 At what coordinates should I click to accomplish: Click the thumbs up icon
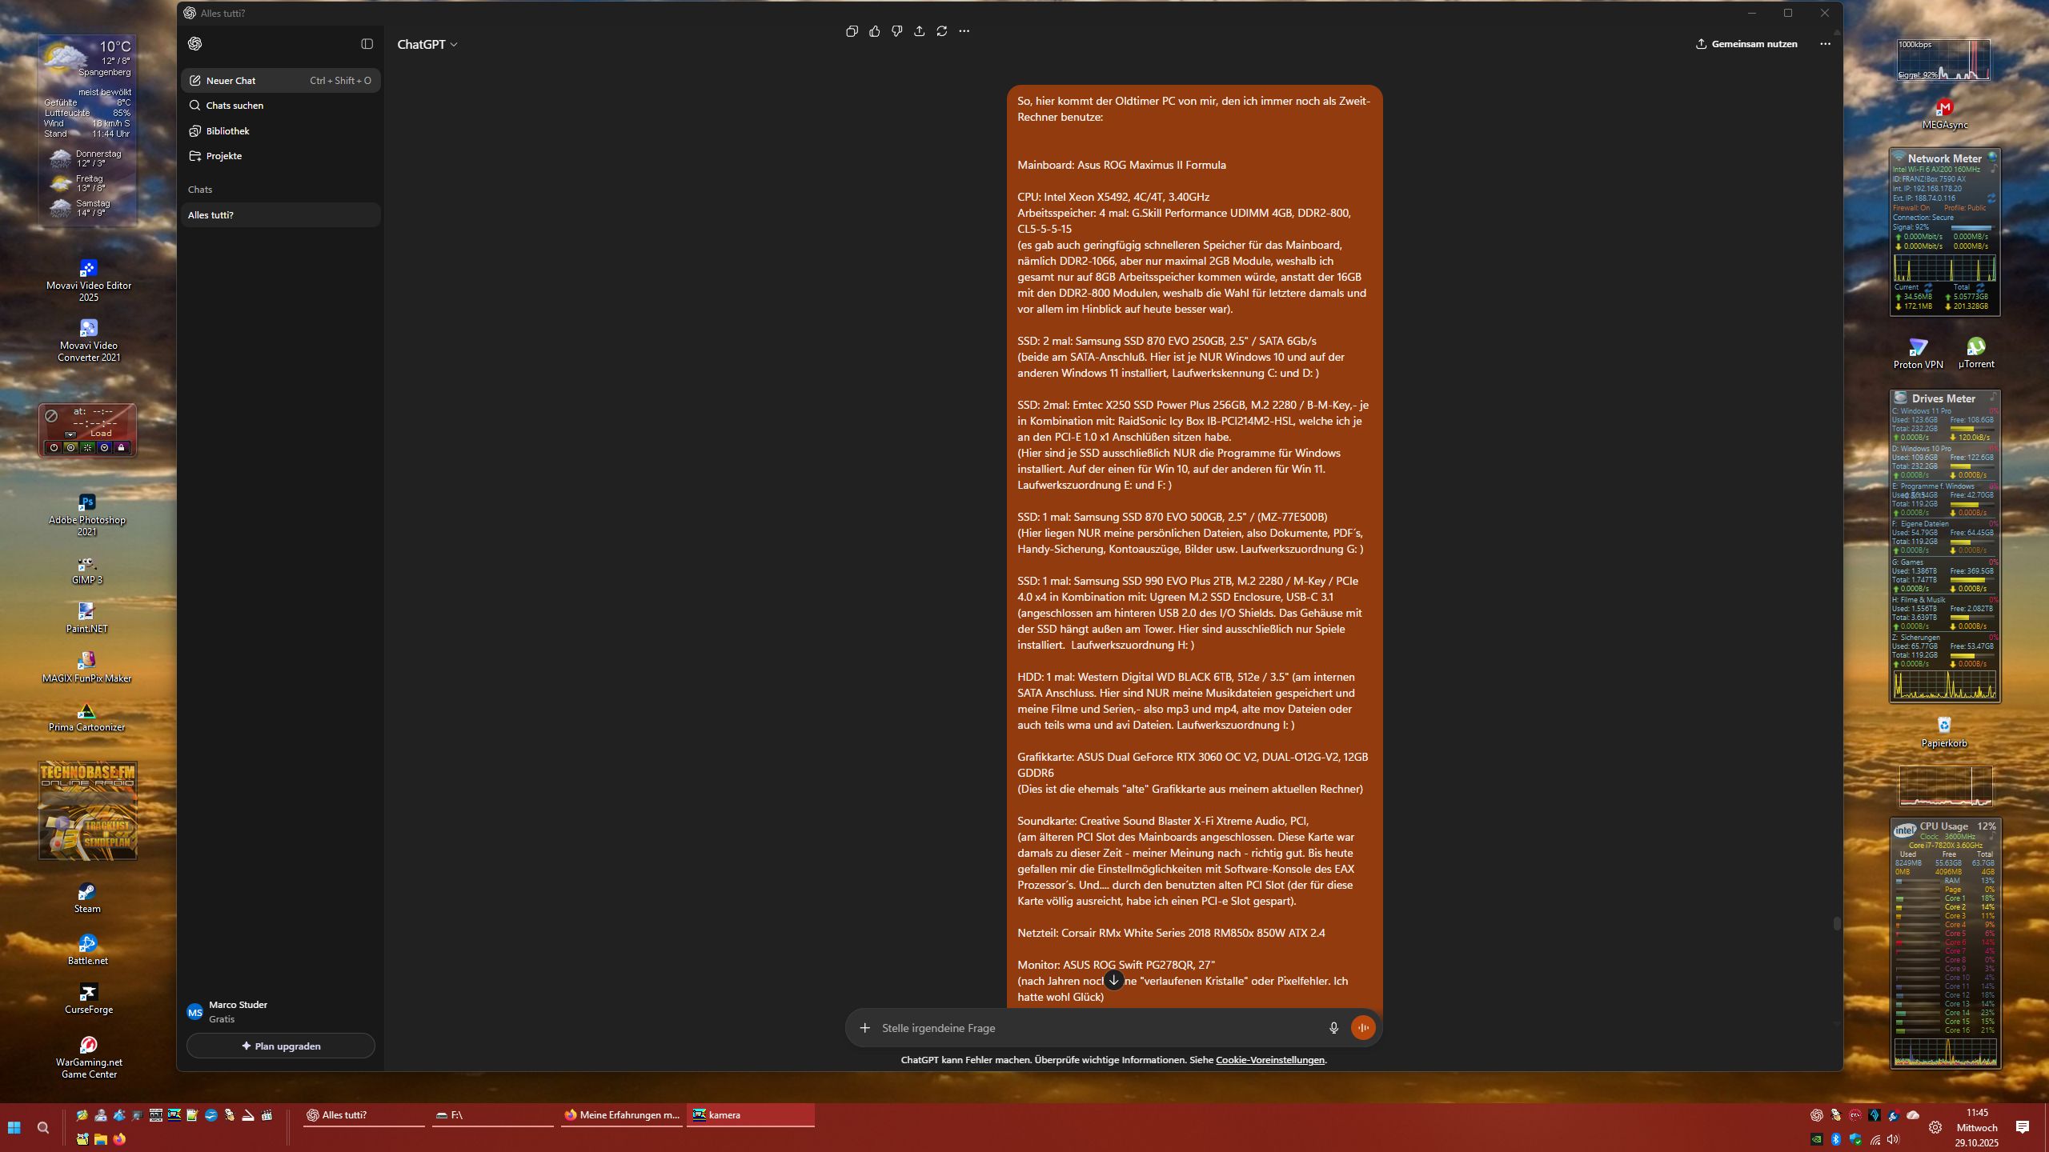[874, 31]
